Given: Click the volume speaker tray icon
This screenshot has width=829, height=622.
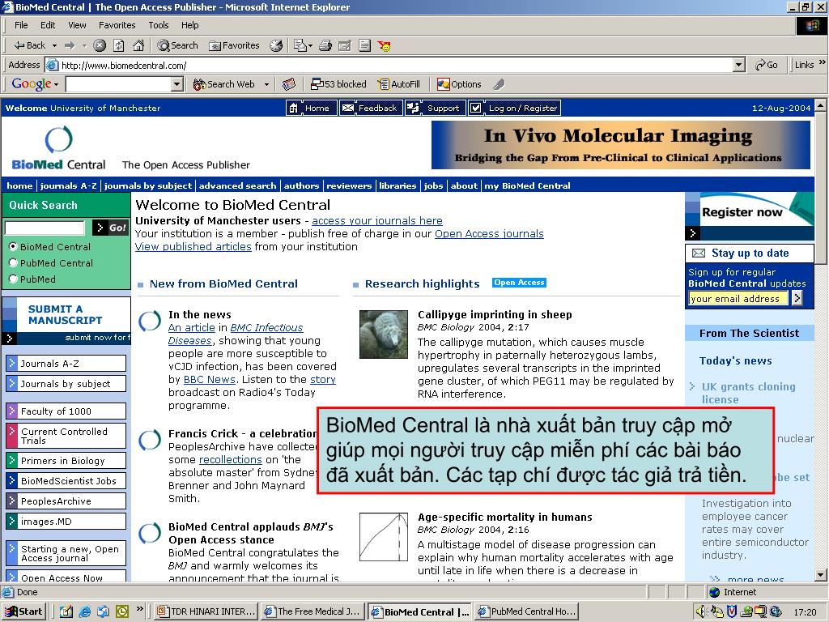Looking at the screenshot, I should (x=700, y=611).
